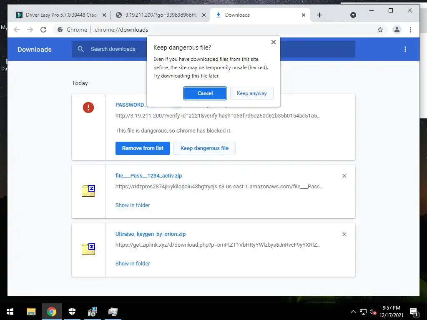Click the Downloads heading
The image size is (427, 320).
pos(35,50)
